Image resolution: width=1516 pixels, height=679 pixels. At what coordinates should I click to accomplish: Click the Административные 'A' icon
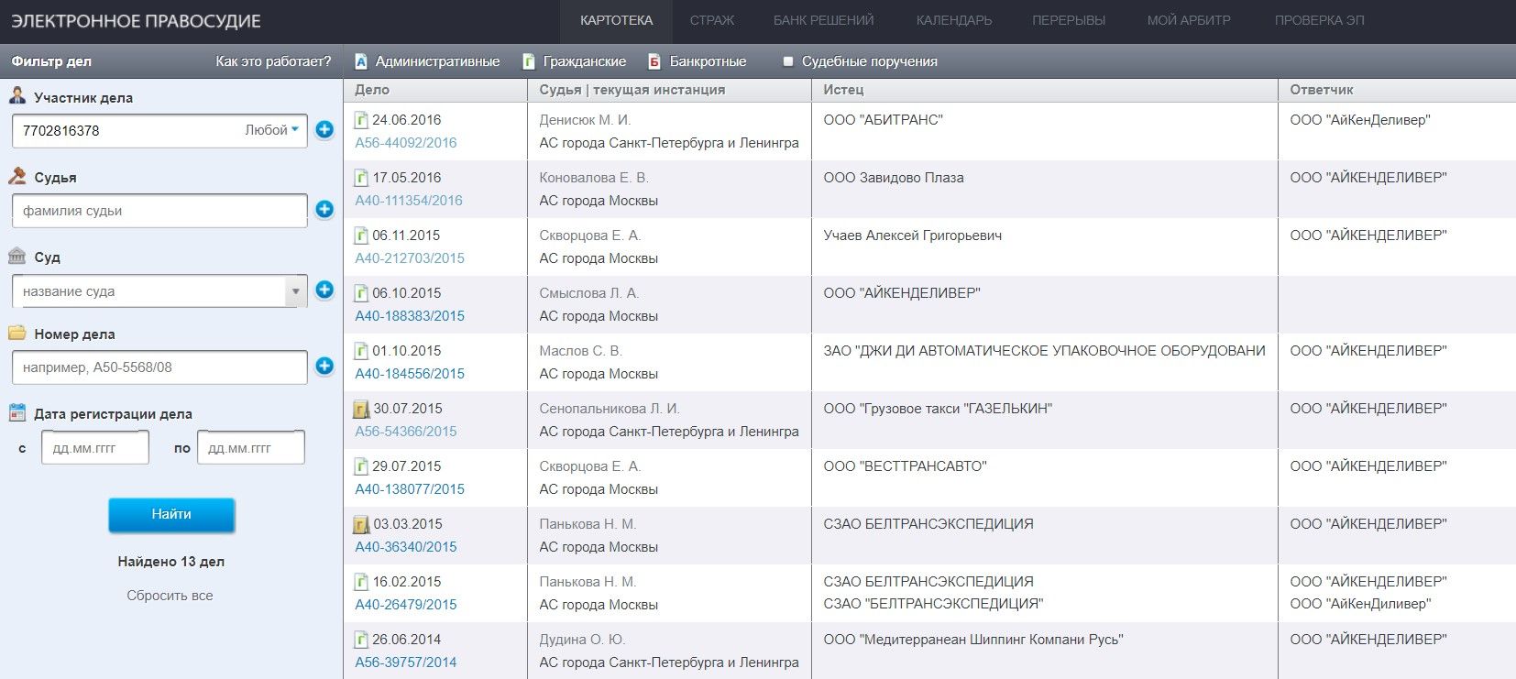point(361,61)
